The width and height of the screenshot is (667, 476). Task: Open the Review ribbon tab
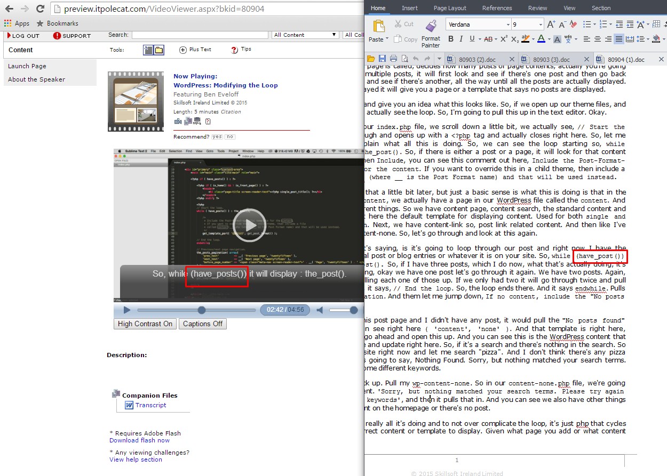pos(537,8)
